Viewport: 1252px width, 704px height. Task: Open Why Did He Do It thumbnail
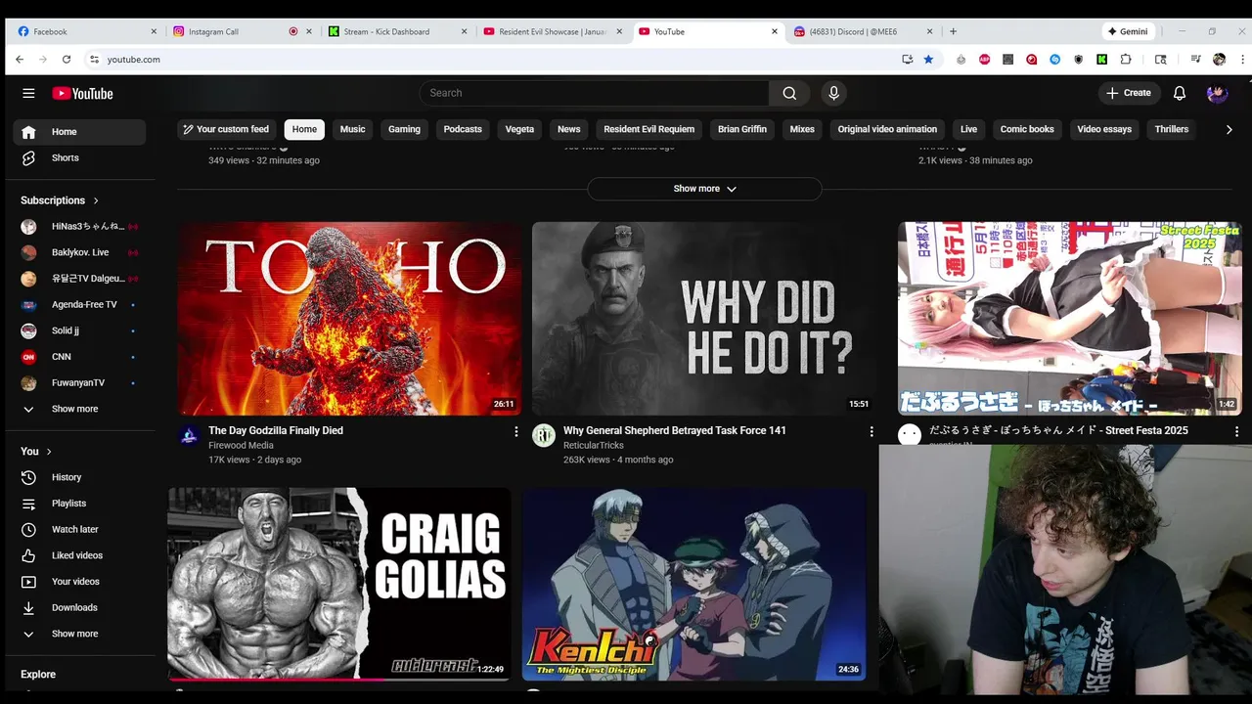[x=704, y=319]
